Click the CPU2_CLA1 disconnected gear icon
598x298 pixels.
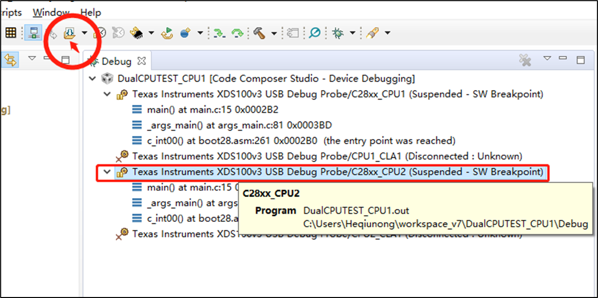(122, 233)
